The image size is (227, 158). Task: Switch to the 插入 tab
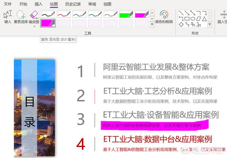(x=38, y=4)
